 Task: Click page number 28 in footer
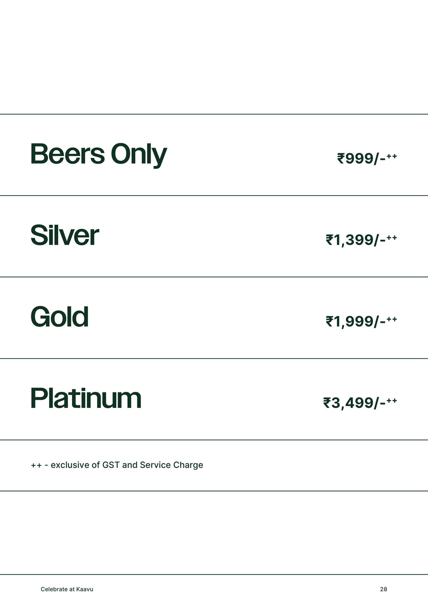coord(383,589)
